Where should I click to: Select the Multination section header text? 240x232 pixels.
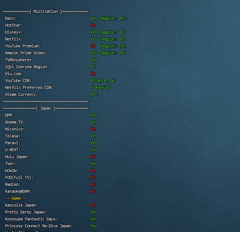point(46,11)
